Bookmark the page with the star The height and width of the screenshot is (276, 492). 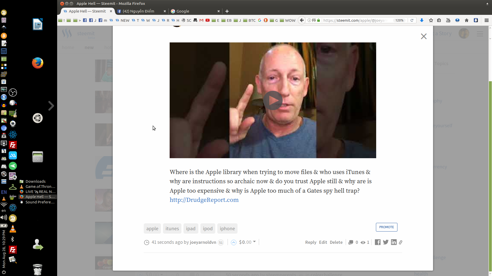[430, 20]
